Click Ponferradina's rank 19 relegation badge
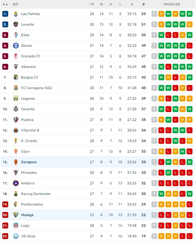This screenshot has height=242, width=196. 5,204
